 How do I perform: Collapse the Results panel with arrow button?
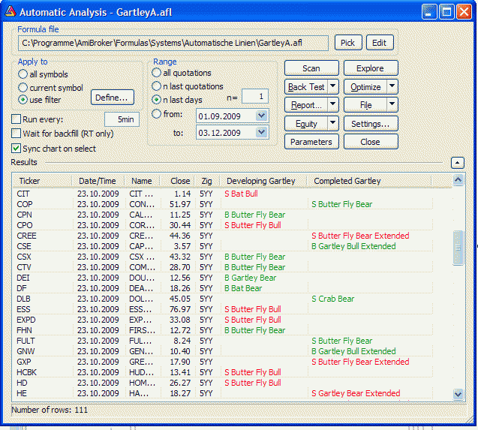click(x=457, y=162)
